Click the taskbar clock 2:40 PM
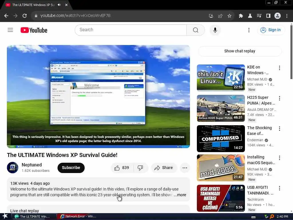 point(282,217)
